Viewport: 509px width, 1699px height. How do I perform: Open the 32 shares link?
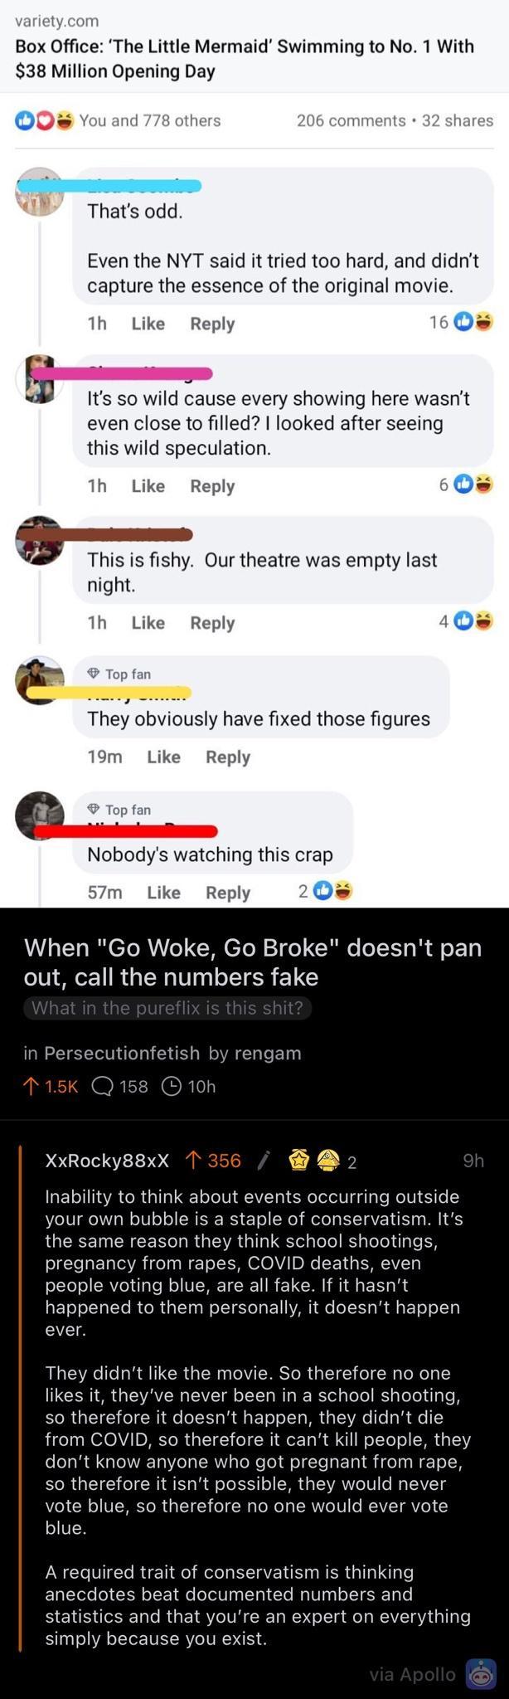458,120
